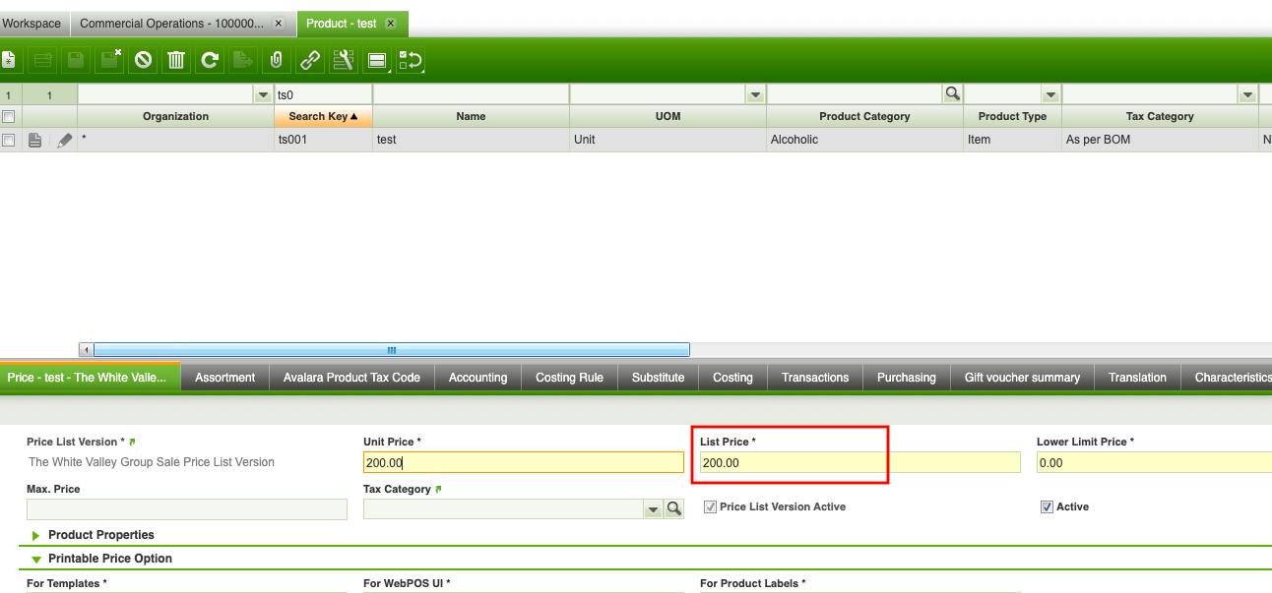Sort by the Search Key column header
The width and height of the screenshot is (1272, 593).
click(323, 116)
